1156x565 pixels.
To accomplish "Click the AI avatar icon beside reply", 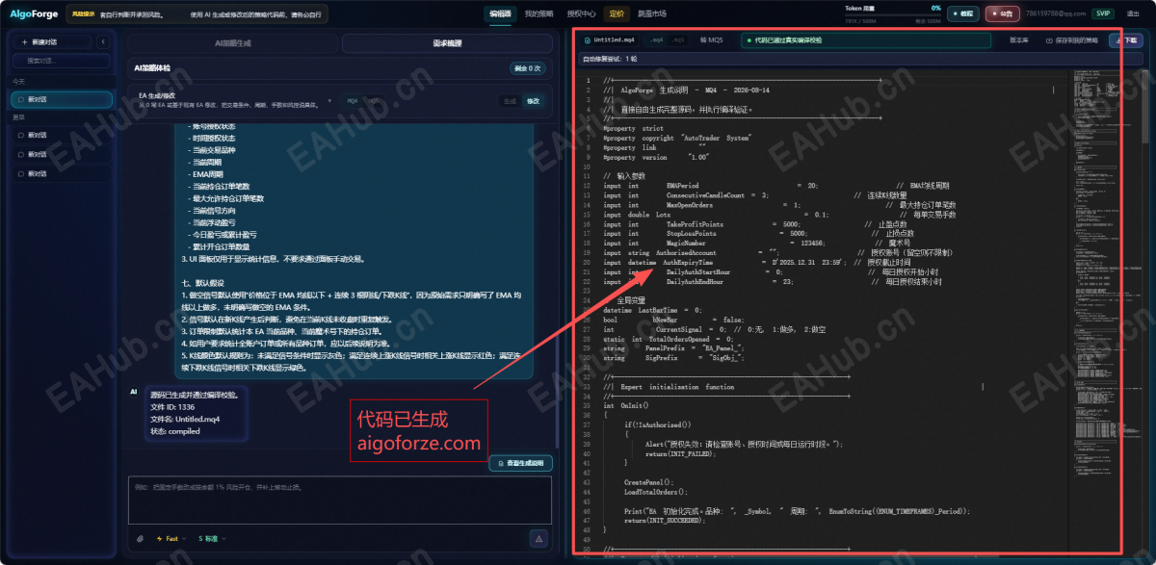I will 134,392.
